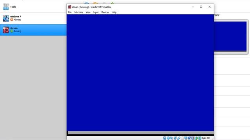This screenshot has height=140, width=250.
Task: Click the steven VM Debian swirl icon
Action: click(6, 30)
